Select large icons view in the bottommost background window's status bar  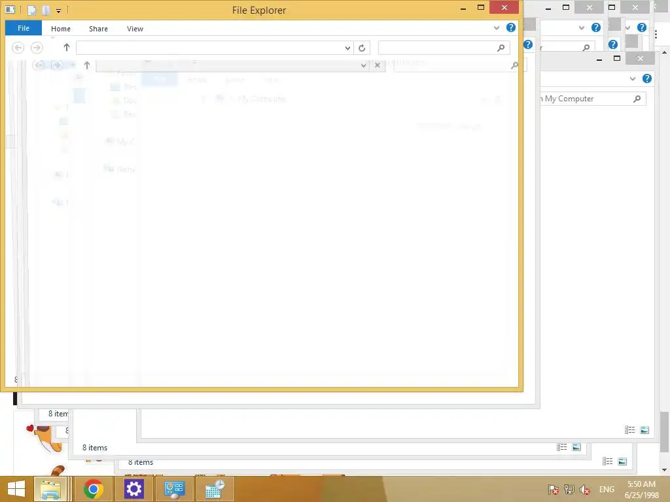point(622,461)
